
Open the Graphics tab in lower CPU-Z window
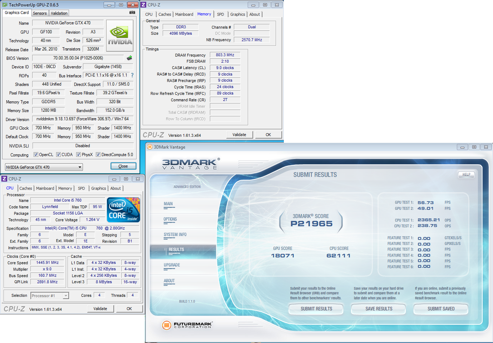coord(99,188)
